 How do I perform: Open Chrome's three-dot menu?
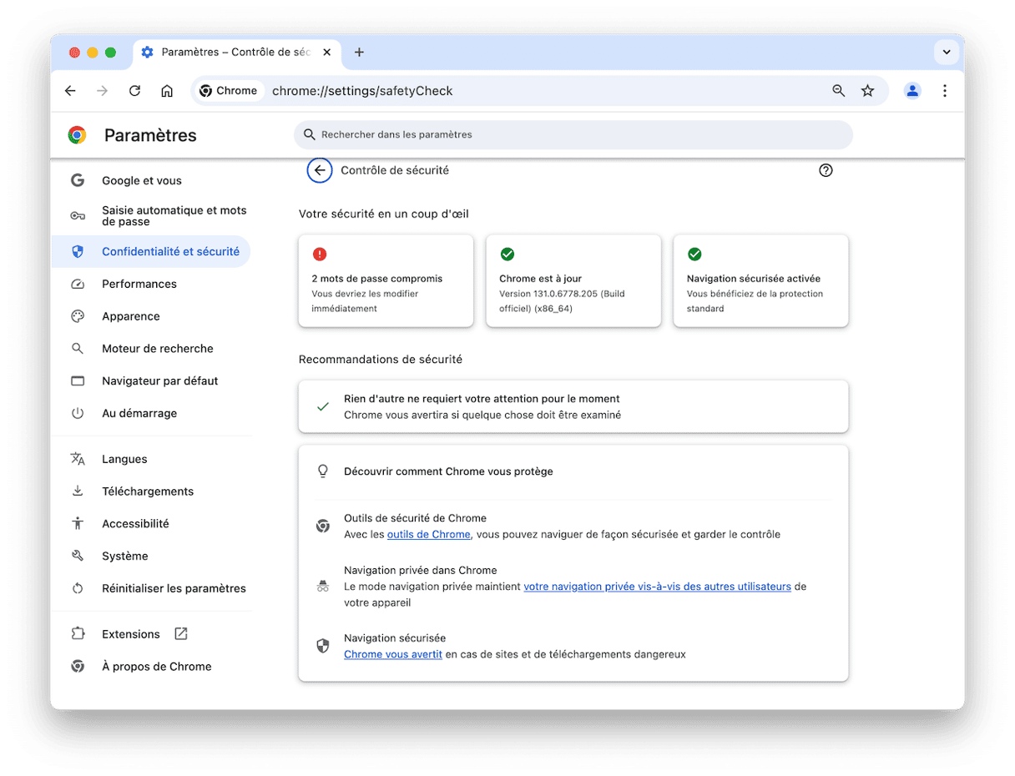pyautogui.click(x=945, y=91)
